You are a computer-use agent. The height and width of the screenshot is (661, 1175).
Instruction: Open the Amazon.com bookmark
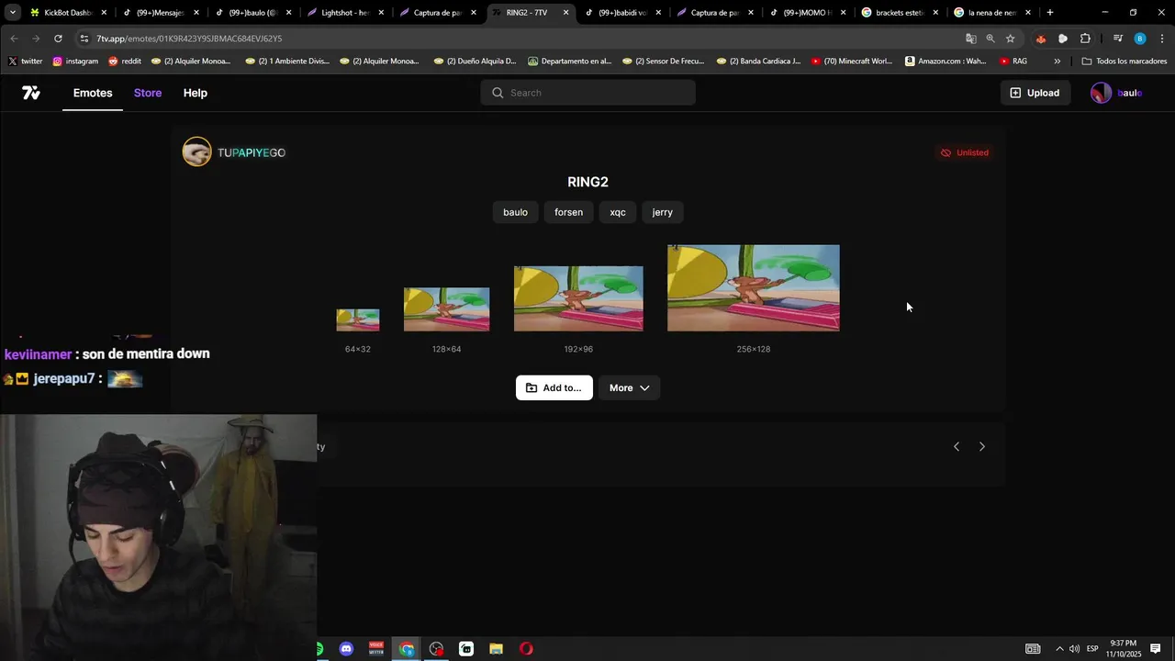946,62
